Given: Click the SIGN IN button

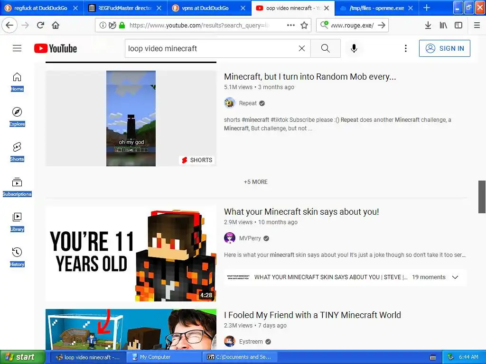Looking at the screenshot, I should point(444,48).
